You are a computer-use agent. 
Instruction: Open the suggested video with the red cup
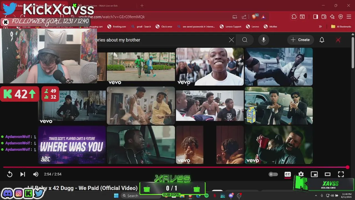(278, 145)
